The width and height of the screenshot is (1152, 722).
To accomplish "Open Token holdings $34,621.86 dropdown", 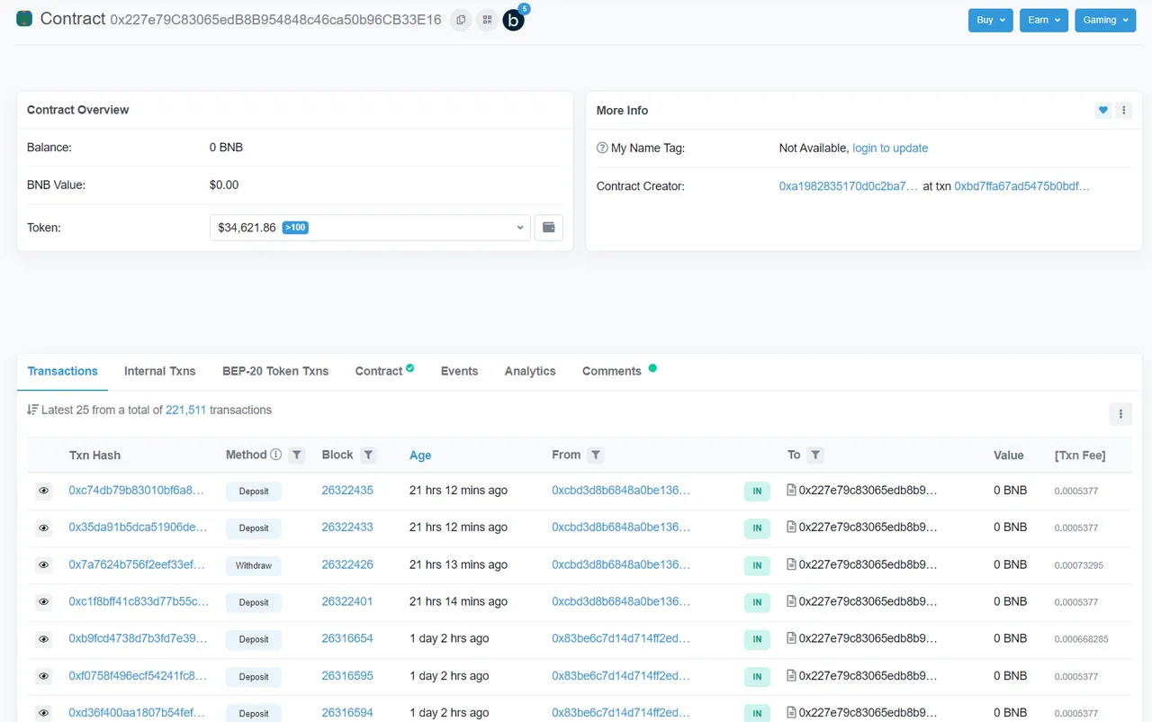I will (370, 228).
